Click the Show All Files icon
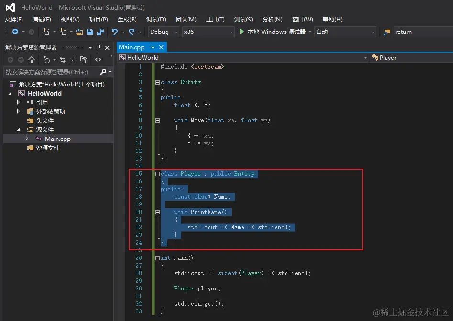453x321 pixels. (84, 60)
